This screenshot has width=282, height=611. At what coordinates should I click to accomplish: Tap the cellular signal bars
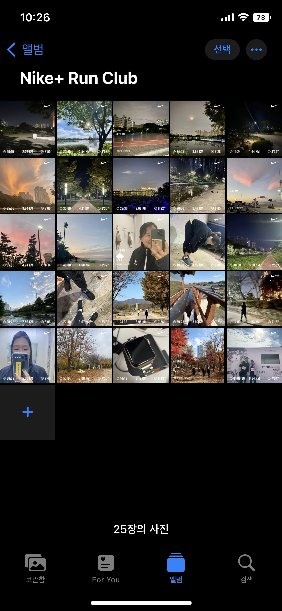(227, 18)
